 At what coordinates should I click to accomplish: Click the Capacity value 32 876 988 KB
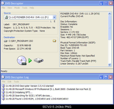(x=24, y=45)
